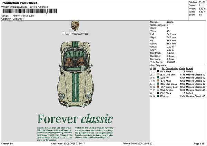Click the Machine value 'Tajima'
This screenshot has height=146, width=207.
tap(170, 22)
